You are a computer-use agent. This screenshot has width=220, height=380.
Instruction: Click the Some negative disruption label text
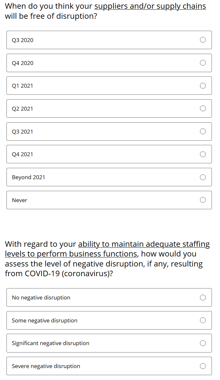point(45,320)
